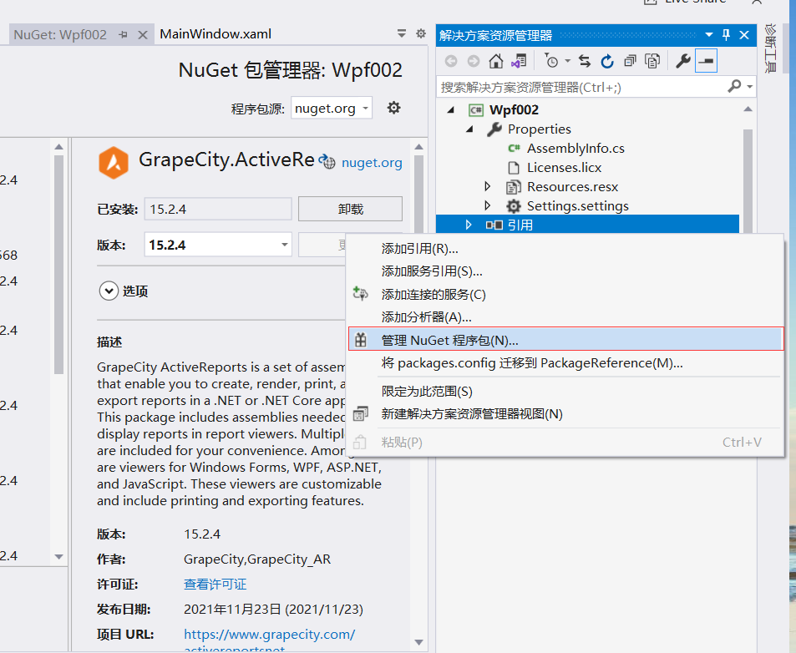This screenshot has width=796, height=653.
Task: Click the Home icon in Solution Explorer toolbar
Action: pos(496,62)
